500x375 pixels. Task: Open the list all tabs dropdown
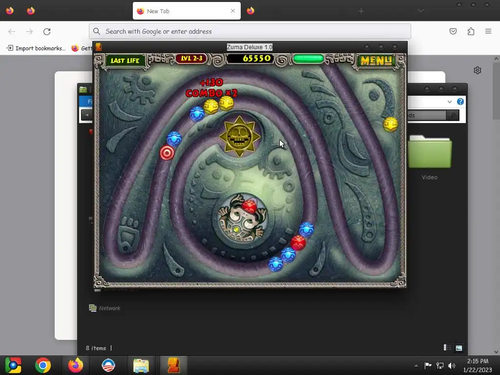click(421, 11)
